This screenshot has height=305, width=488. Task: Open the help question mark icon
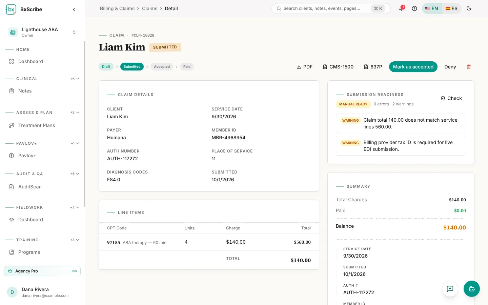point(414,8)
